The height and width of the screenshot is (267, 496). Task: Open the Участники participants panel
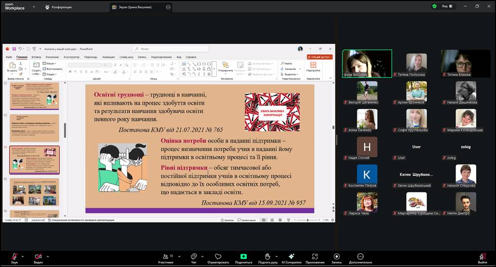pyautogui.click(x=165, y=257)
